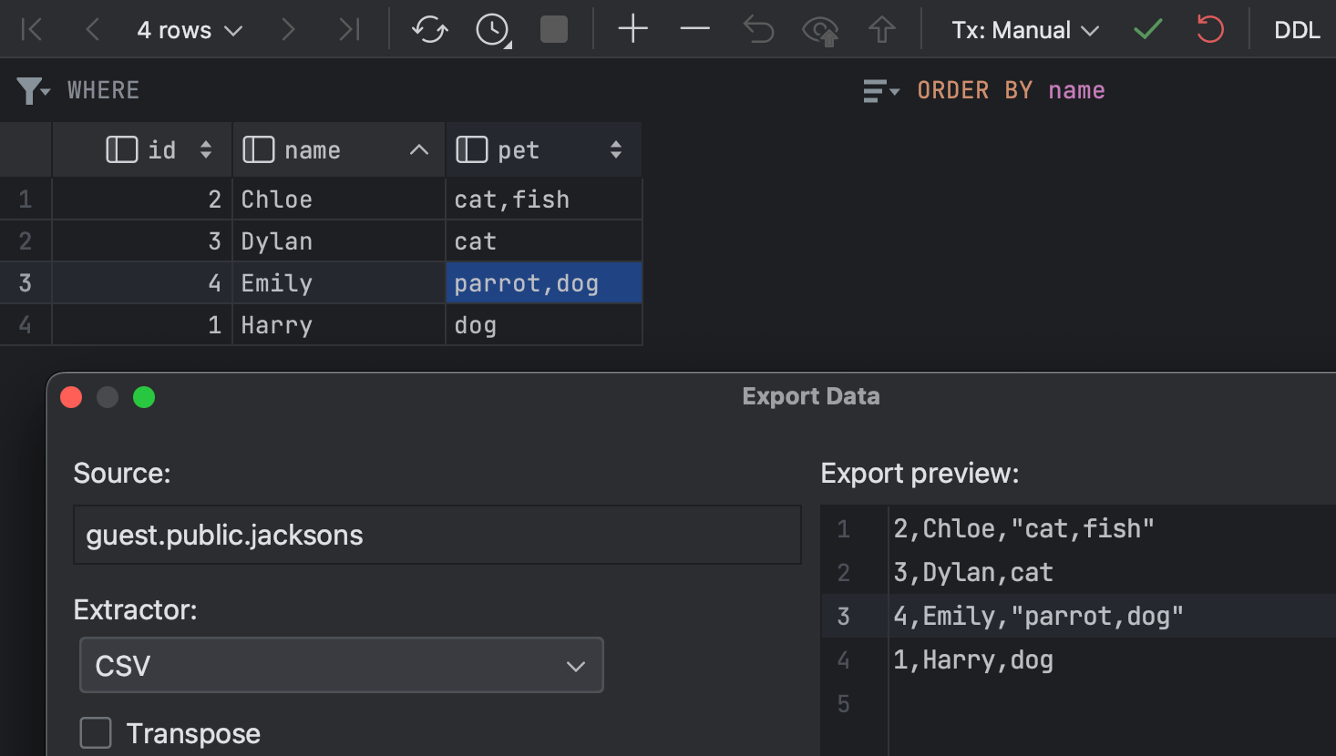
Task: Reload table data with the refresh icon
Action: pyautogui.click(x=428, y=29)
